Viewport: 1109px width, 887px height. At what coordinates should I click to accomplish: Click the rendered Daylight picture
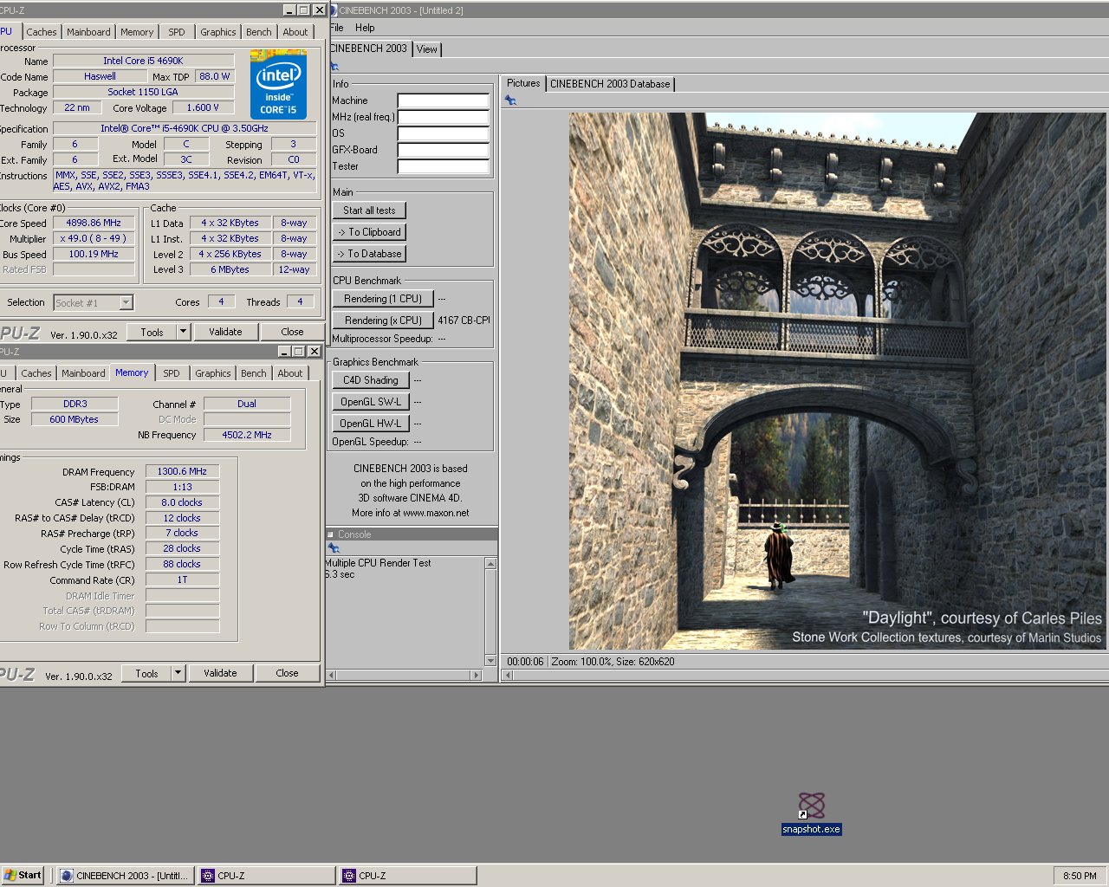tap(838, 381)
